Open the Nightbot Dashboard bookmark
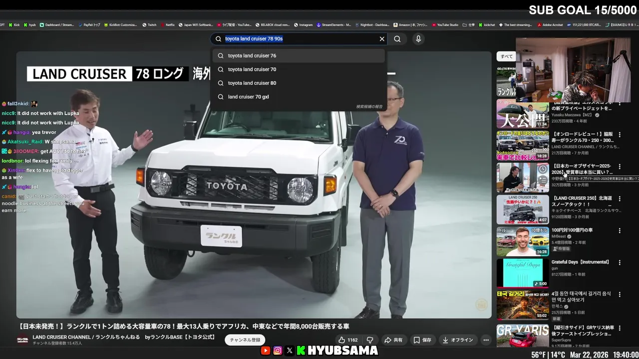The height and width of the screenshot is (359, 639). coord(372,24)
